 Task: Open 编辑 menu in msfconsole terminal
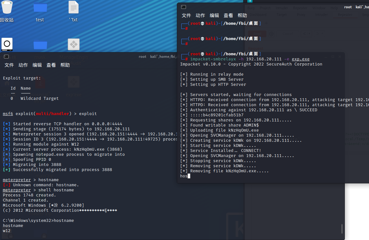click(x=37, y=65)
